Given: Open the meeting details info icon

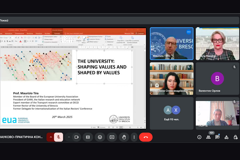Looking at the screenshot, I should (199, 137).
